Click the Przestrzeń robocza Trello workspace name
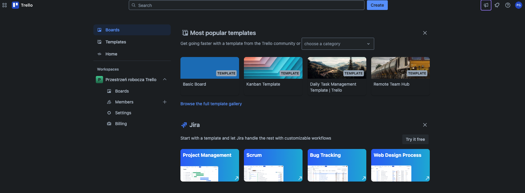525x193 pixels. coord(131,80)
